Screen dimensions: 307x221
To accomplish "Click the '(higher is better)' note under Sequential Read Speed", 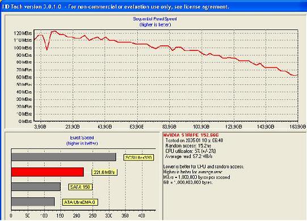I will pos(155,24).
